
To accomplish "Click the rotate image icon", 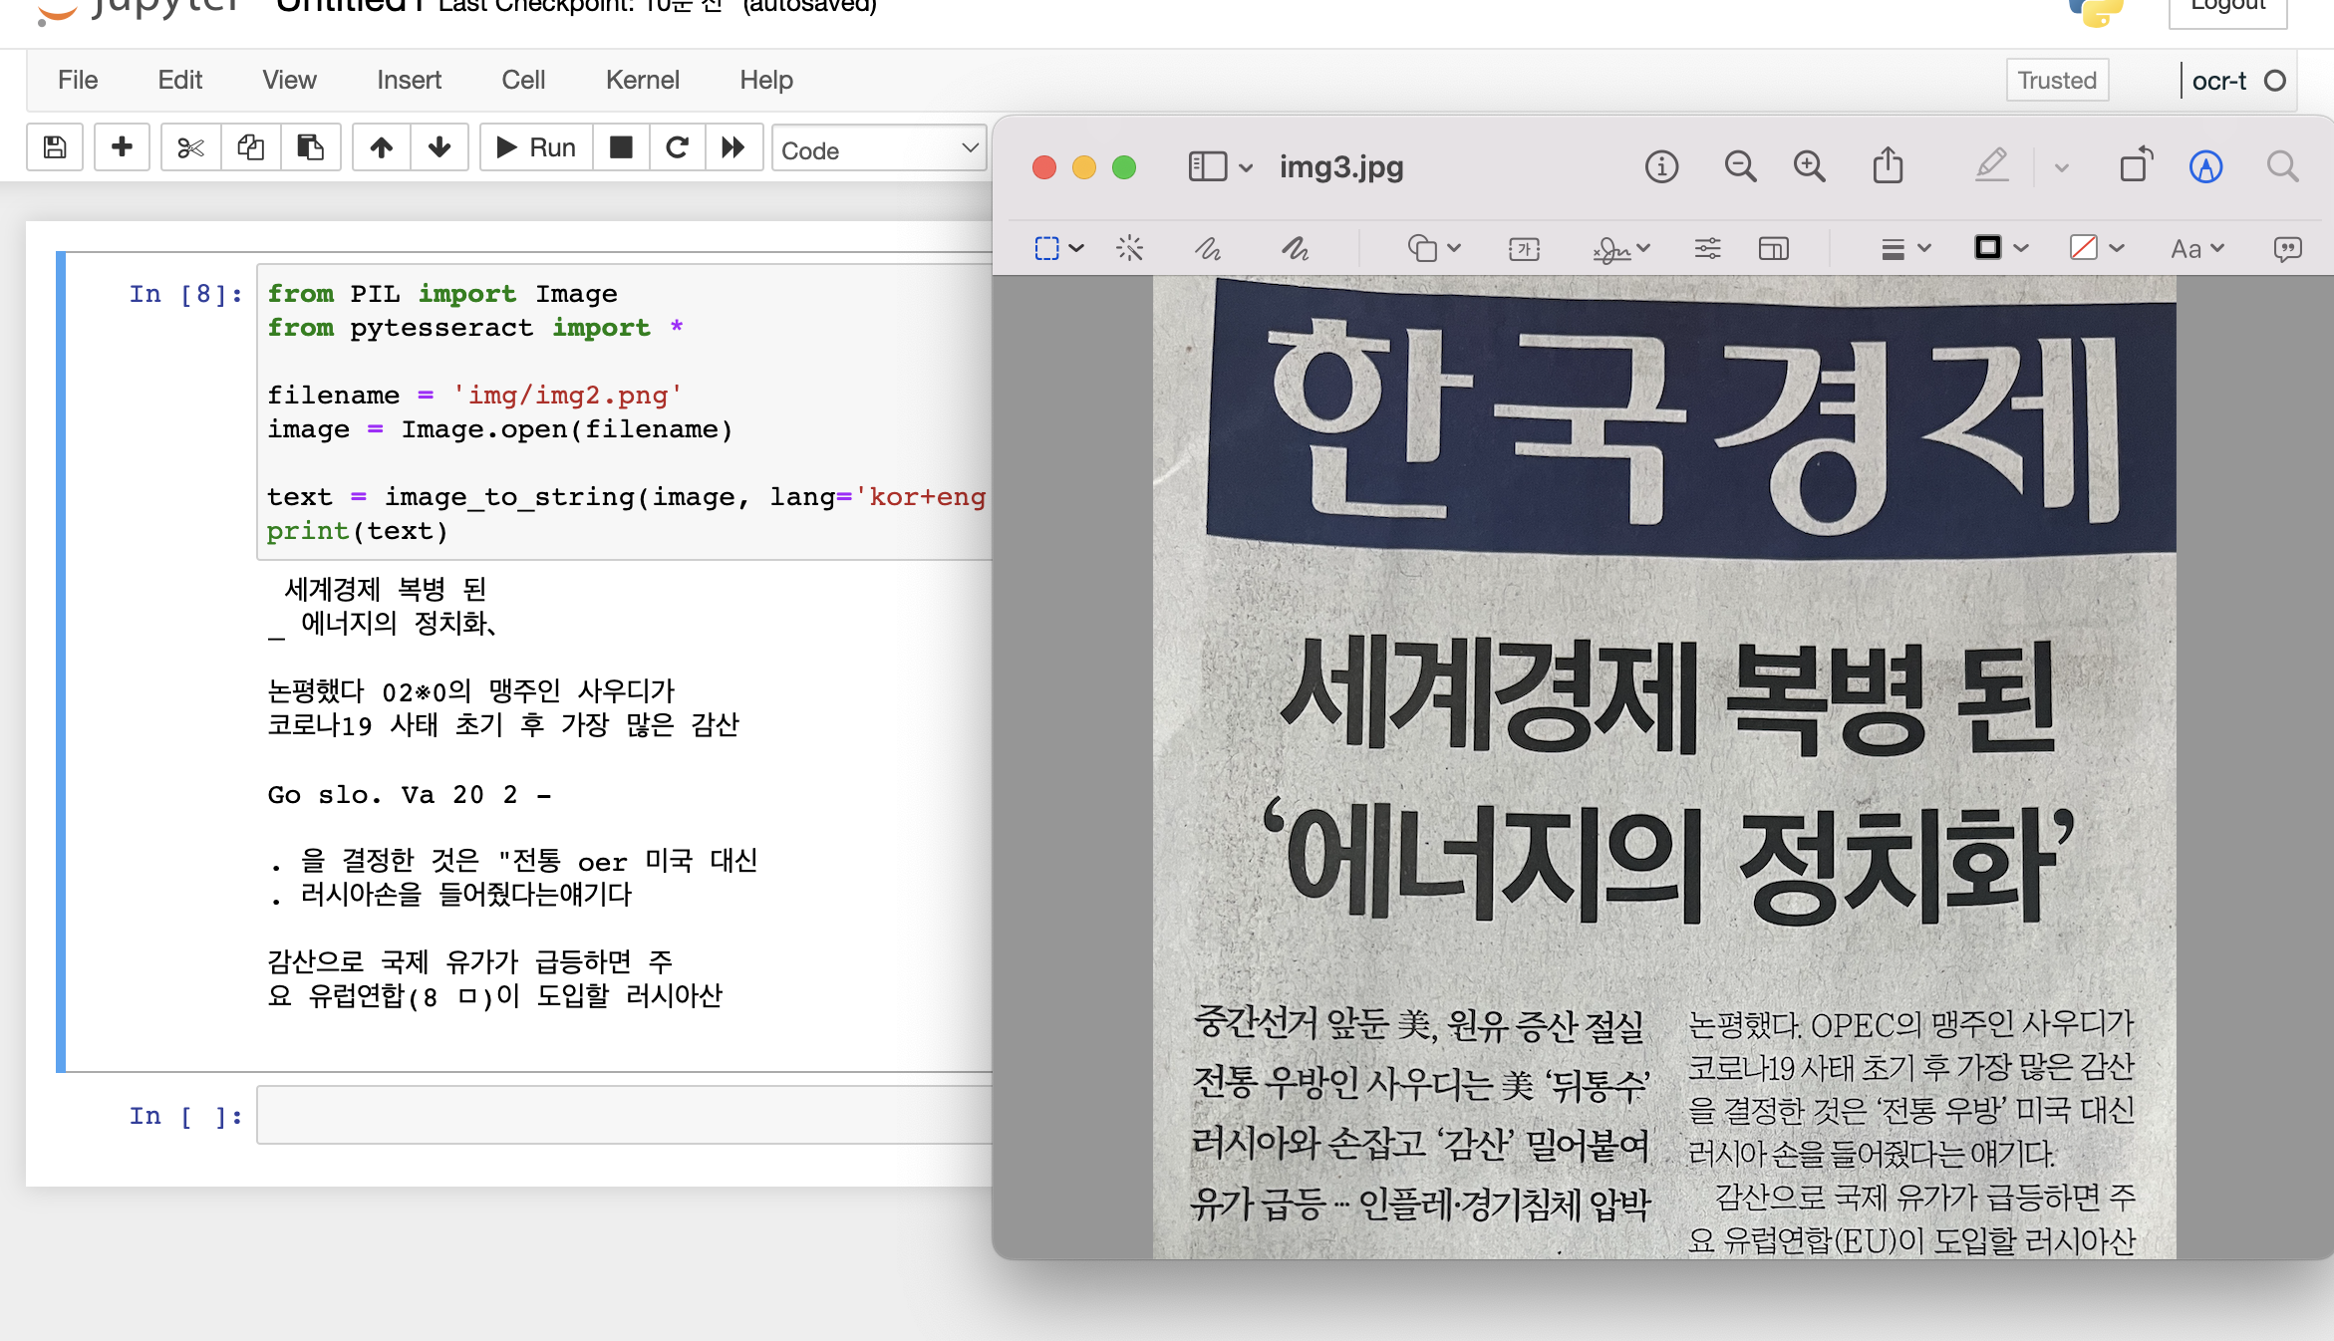I will pyautogui.click(x=2136, y=166).
